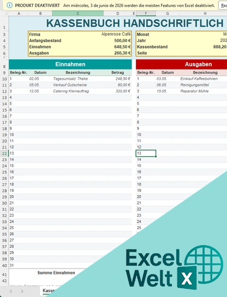
Task: Click the info icon in the deactivation banner
Action: point(10,5)
